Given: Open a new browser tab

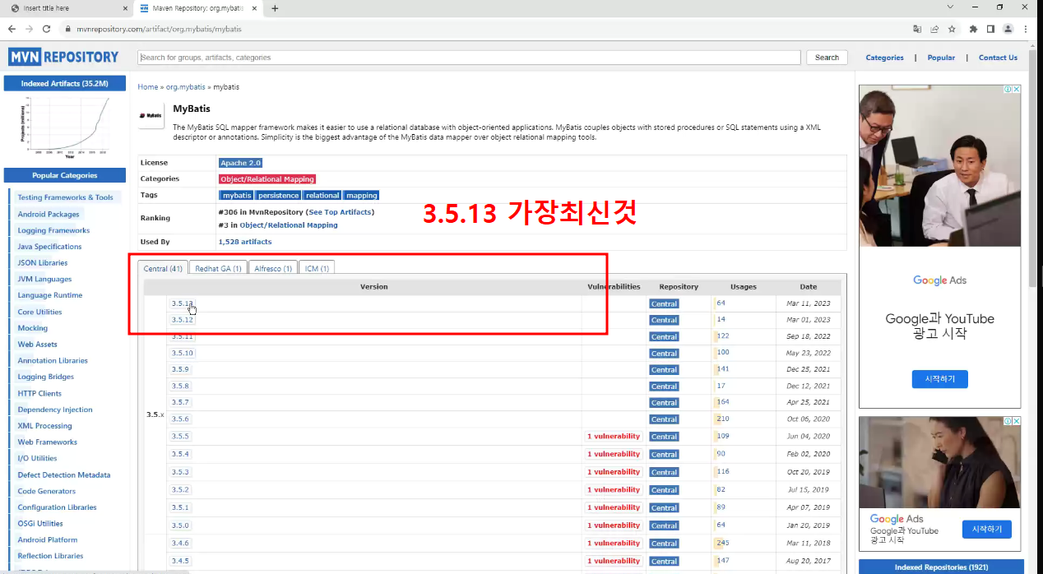Looking at the screenshot, I should click(275, 8).
